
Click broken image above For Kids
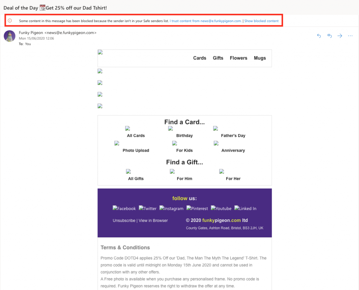pos(175,143)
